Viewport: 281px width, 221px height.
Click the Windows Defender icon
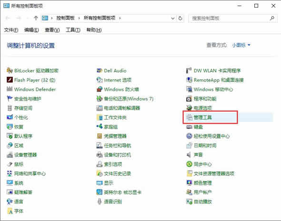pyautogui.click(x=10, y=89)
